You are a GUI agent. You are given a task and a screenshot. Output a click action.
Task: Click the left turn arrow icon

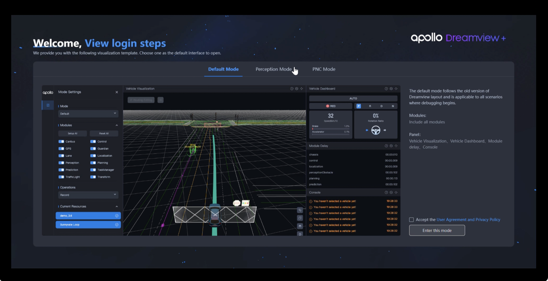click(x=367, y=130)
